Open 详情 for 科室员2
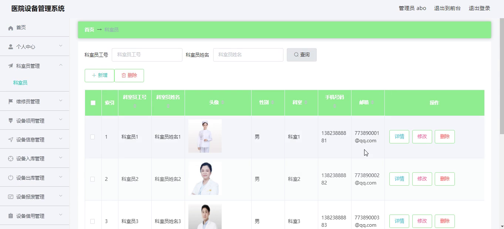 399,179
